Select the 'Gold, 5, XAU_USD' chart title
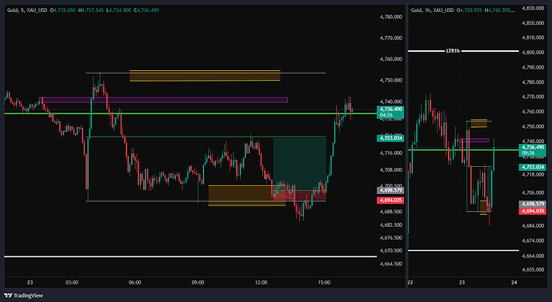The image size is (552, 302). click(27, 10)
